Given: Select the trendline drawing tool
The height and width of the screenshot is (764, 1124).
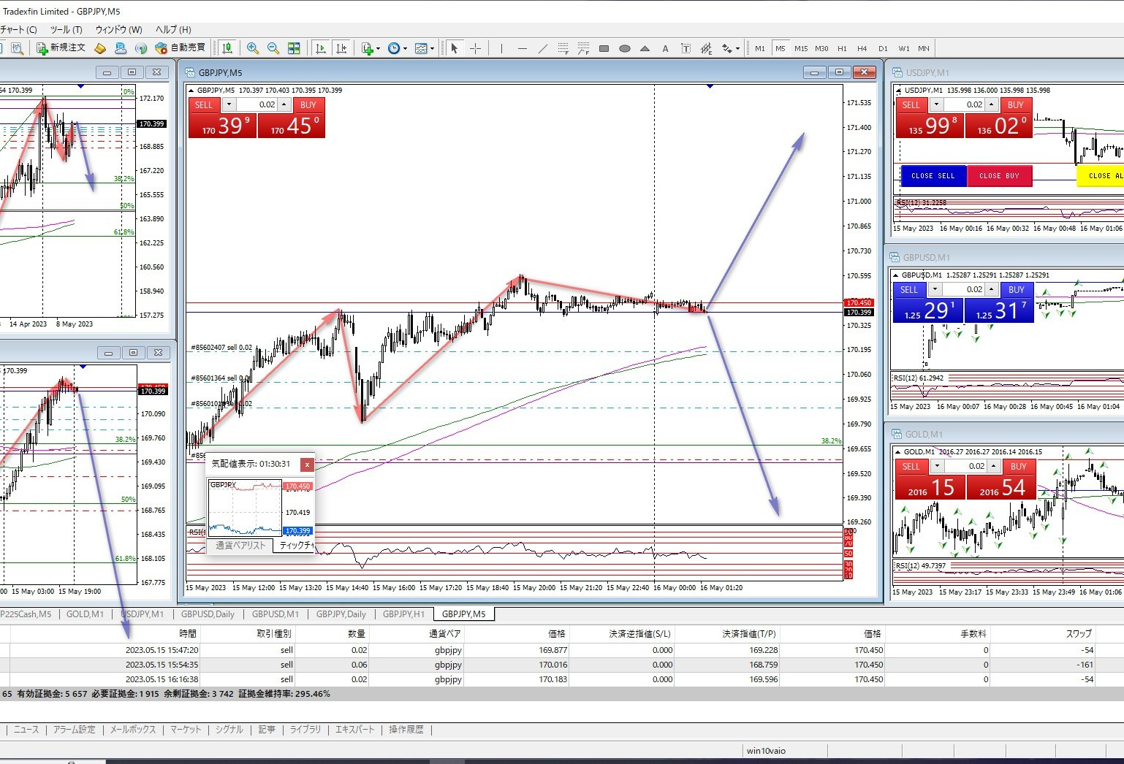Looking at the screenshot, I should 542,48.
